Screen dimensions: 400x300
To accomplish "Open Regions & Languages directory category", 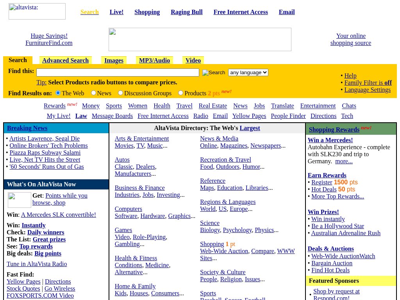I will point(228,202).
